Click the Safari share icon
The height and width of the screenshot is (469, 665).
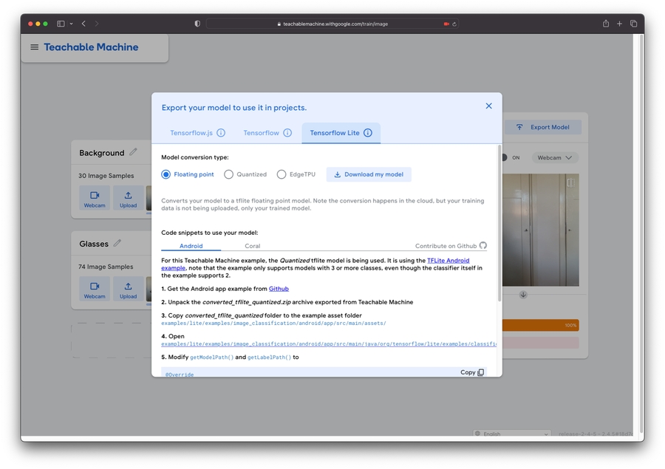pos(606,24)
